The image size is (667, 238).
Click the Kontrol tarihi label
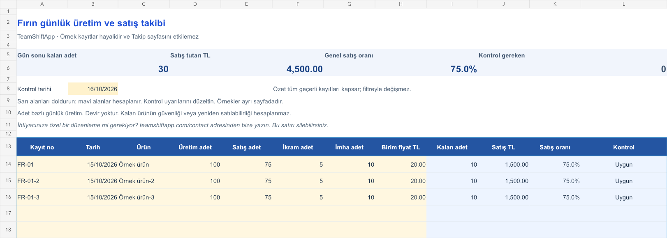tap(34, 89)
